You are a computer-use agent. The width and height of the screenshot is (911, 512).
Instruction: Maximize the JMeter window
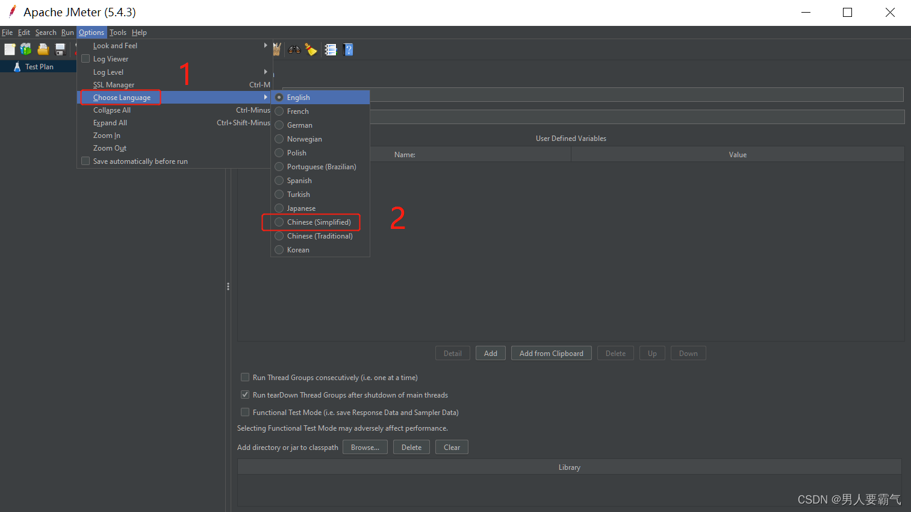point(847,12)
